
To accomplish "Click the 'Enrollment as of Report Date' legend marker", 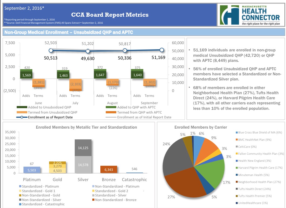I will coord(22,117).
